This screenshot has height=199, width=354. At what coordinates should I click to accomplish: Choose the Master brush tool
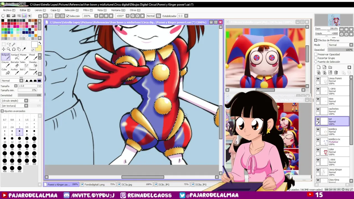tap(24, 56)
